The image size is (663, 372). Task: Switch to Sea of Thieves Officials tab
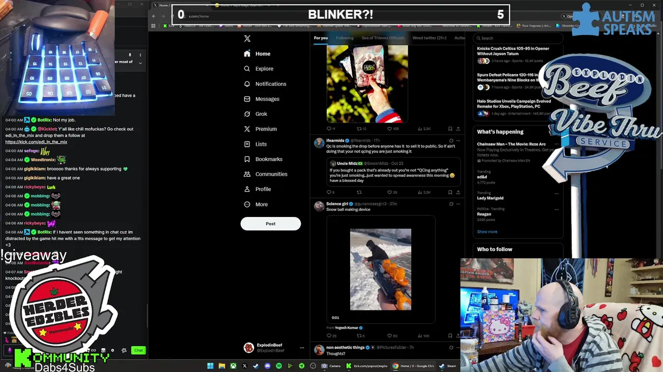(x=383, y=38)
